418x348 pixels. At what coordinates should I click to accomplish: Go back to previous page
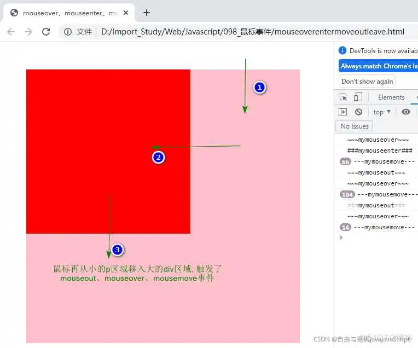pyautogui.click(x=11, y=32)
